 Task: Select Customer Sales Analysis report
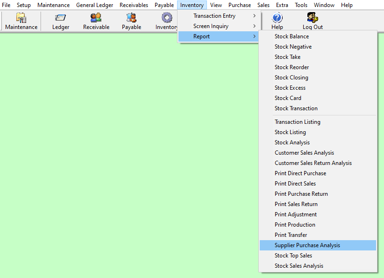click(318, 153)
